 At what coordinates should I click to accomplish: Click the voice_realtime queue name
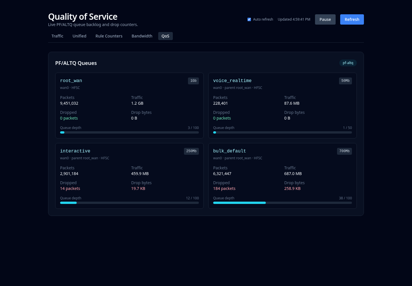(x=232, y=81)
